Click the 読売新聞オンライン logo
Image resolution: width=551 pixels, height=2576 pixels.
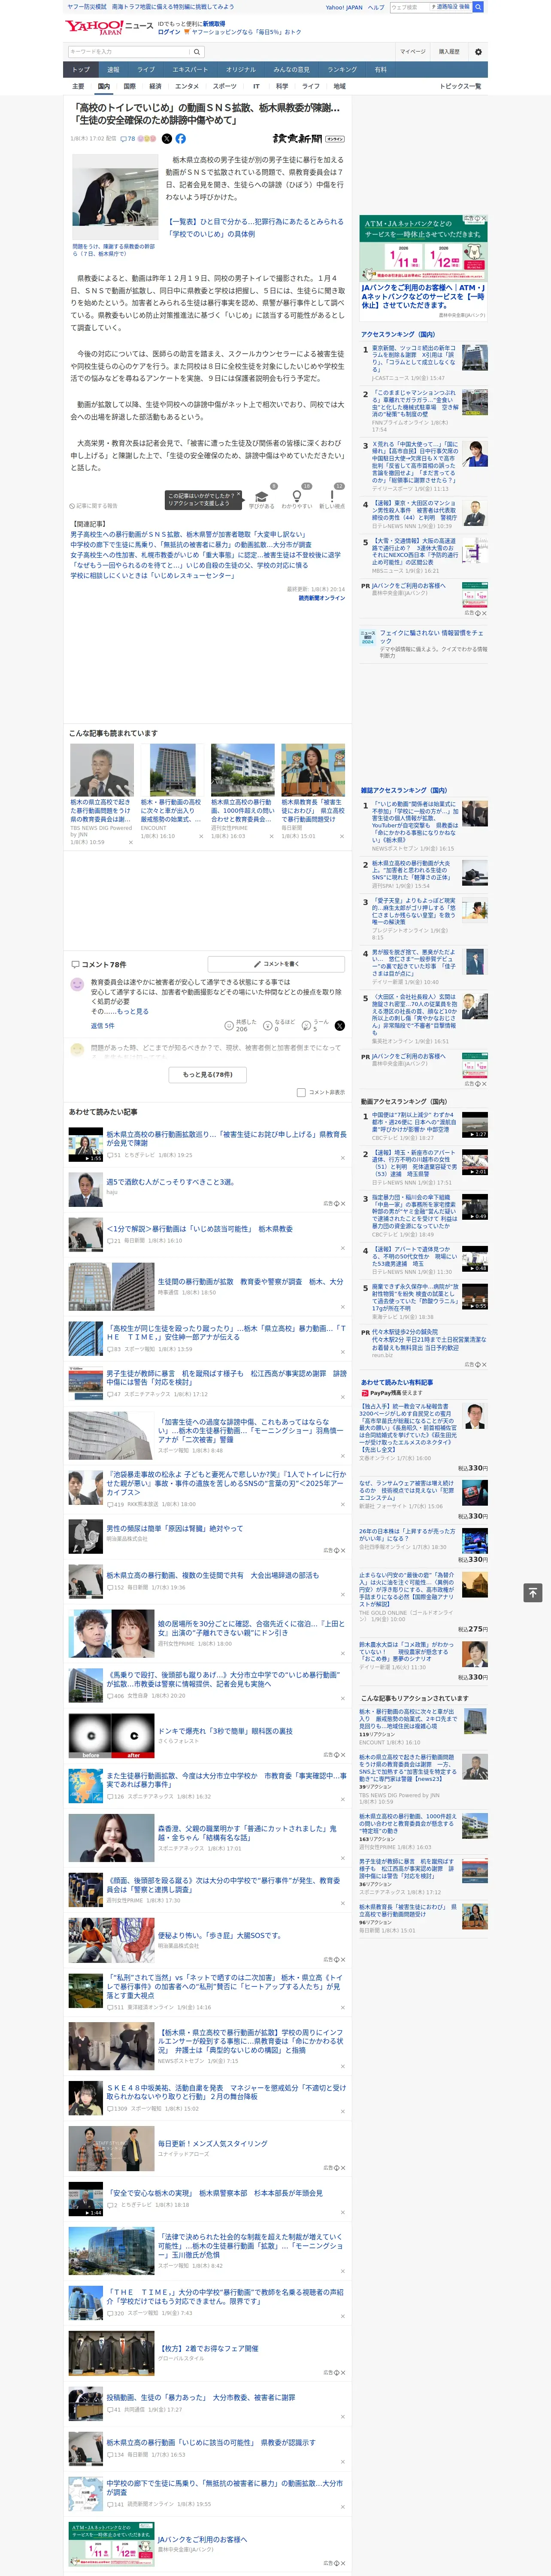tap(308, 139)
